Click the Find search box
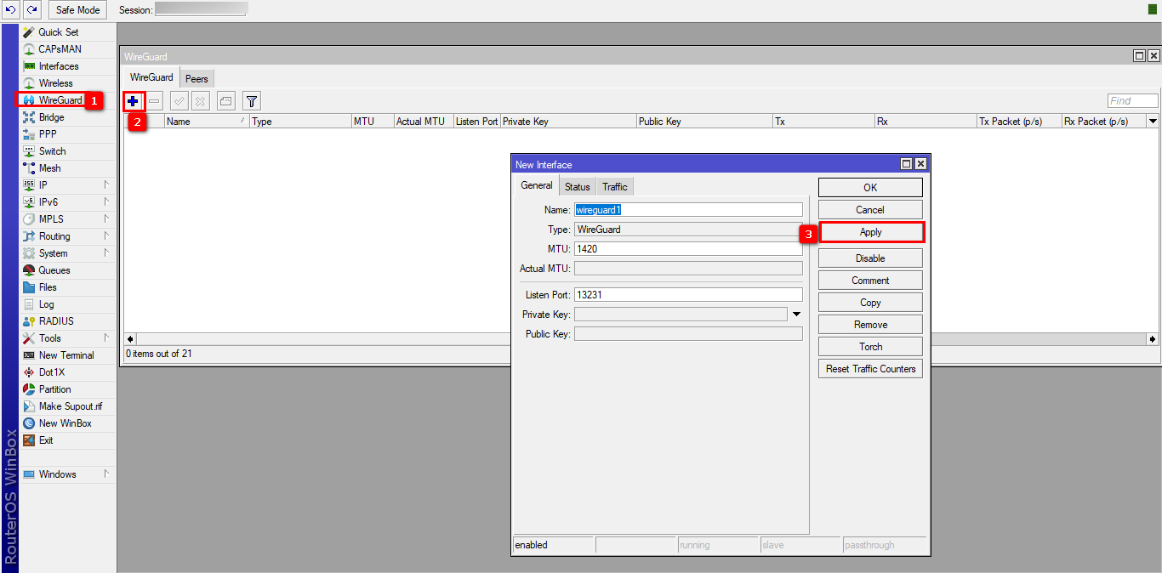 tap(1132, 101)
